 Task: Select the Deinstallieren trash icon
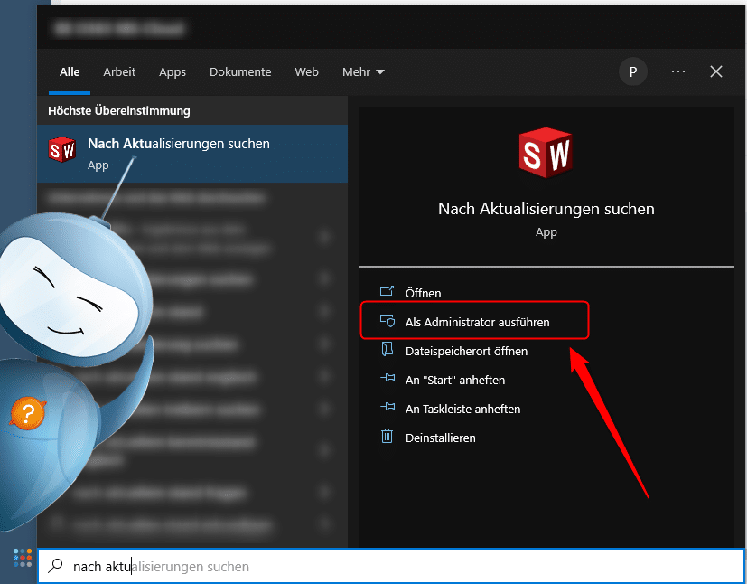(388, 437)
